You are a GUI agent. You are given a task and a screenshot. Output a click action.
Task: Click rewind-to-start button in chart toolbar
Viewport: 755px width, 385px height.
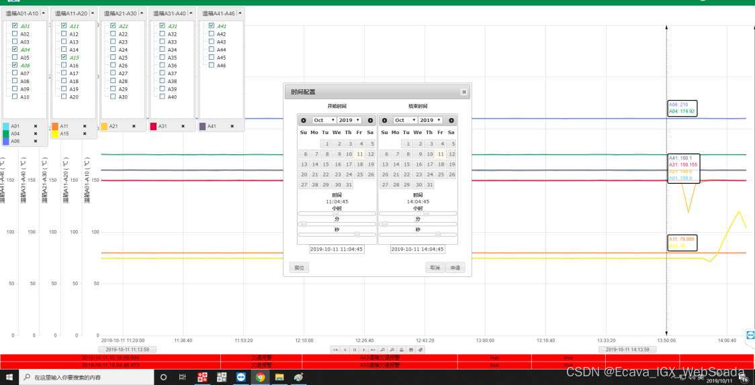click(336, 350)
